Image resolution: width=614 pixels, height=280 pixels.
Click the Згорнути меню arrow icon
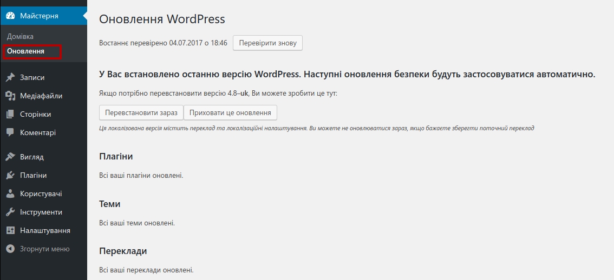click(10, 249)
